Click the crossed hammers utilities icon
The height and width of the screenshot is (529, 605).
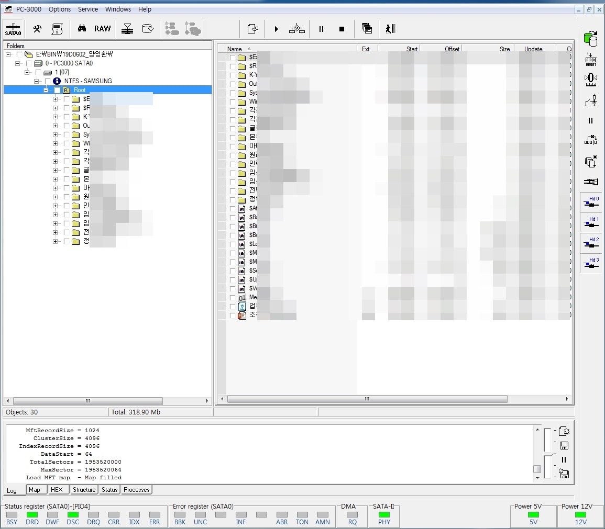click(x=38, y=29)
